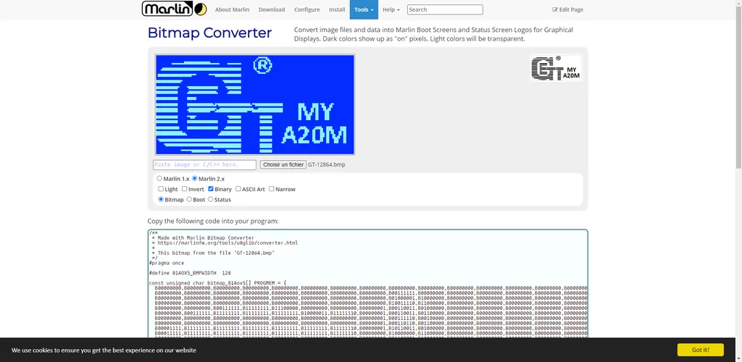Expand the Tools dropdown menu
This screenshot has height=362, width=742.
364,9
